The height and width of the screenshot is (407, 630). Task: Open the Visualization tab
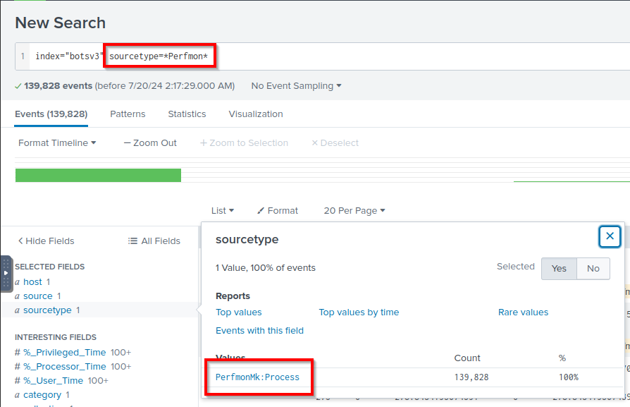click(256, 114)
